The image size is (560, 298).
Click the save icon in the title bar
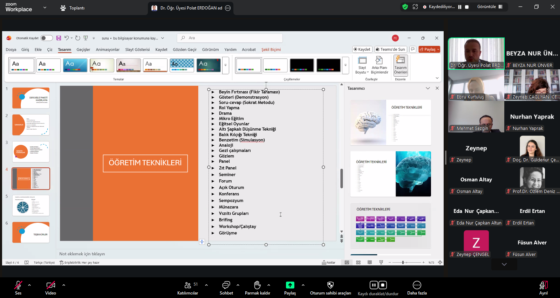point(59,38)
